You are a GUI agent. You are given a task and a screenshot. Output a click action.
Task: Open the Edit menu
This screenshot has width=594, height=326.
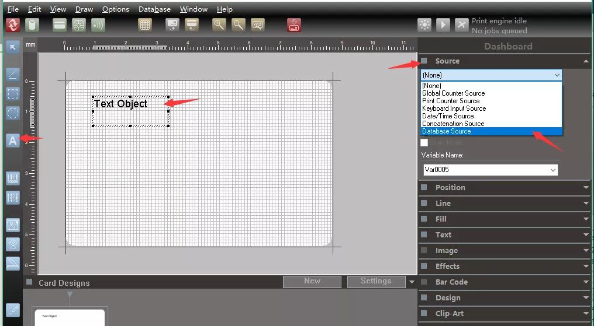(x=34, y=9)
